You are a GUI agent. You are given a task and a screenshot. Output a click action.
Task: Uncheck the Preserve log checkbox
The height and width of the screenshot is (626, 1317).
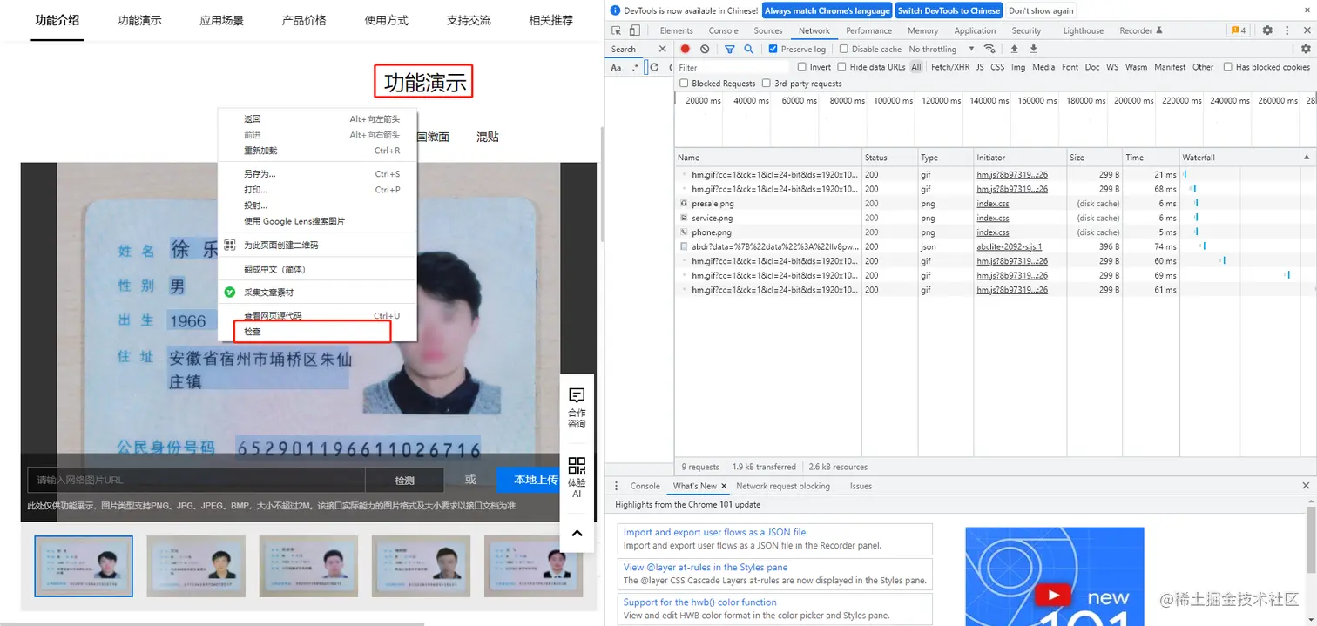773,50
